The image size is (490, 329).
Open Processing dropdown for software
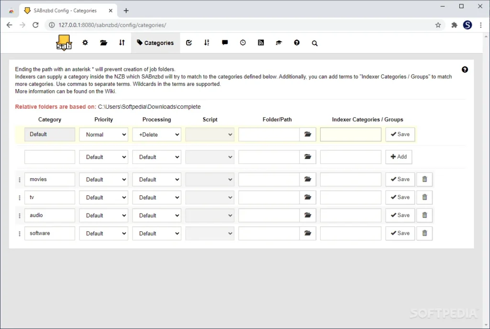point(156,233)
